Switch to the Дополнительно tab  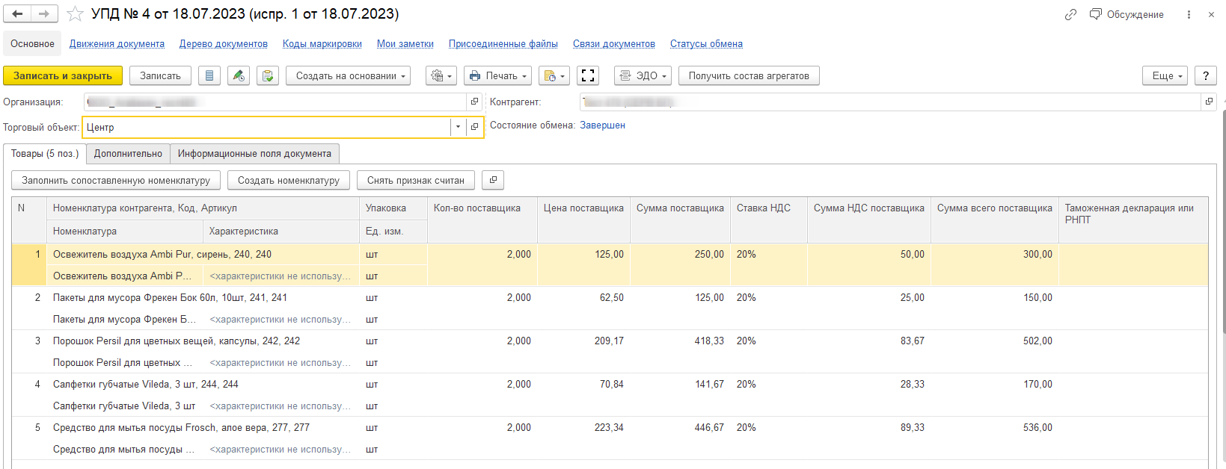pos(128,153)
